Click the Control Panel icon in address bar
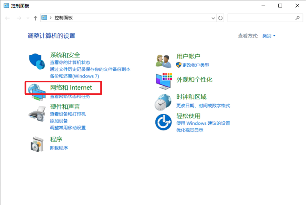306x205 pixels. [x=44, y=18]
